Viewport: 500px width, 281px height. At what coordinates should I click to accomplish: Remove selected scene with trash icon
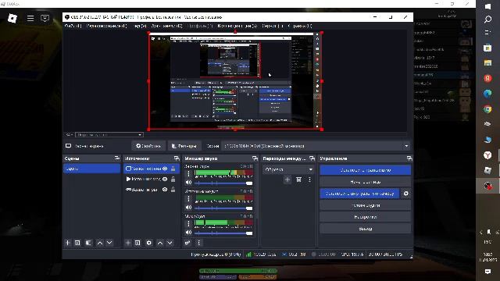tap(77, 243)
